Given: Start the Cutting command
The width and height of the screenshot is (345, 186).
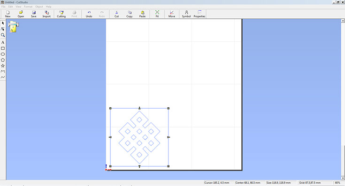Looking at the screenshot, I should point(61,14).
